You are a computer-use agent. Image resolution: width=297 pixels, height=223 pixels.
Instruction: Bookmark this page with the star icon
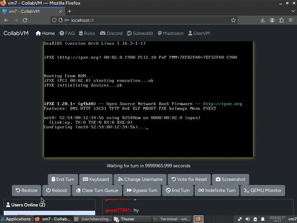tap(233, 20)
